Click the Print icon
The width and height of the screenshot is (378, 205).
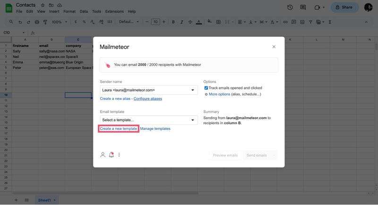37,22
